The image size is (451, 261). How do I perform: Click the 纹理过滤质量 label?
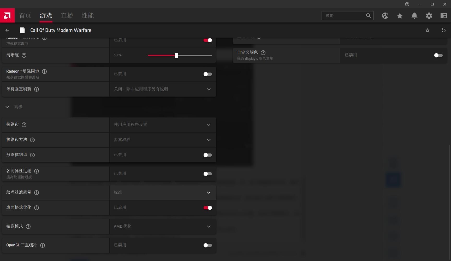[x=19, y=192]
